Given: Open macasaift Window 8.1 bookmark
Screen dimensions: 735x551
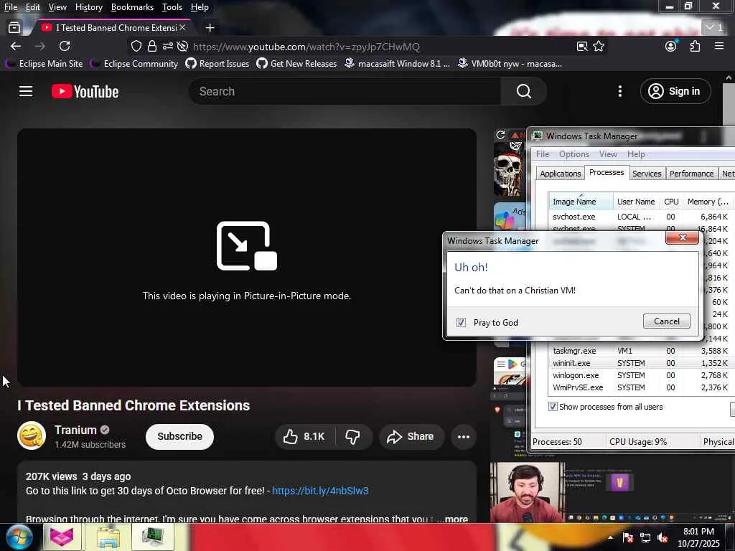Looking at the screenshot, I should point(397,63).
